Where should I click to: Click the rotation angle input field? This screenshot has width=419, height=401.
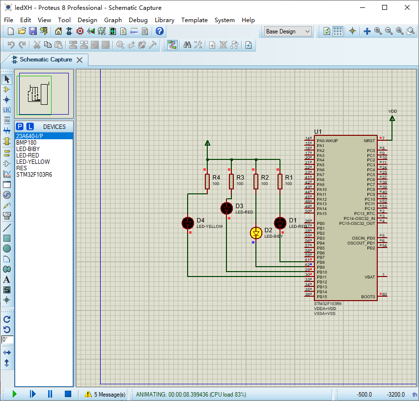coord(7,339)
